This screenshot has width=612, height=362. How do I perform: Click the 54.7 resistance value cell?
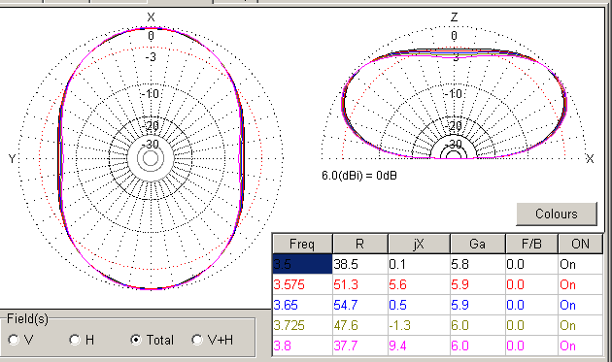point(359,305)
